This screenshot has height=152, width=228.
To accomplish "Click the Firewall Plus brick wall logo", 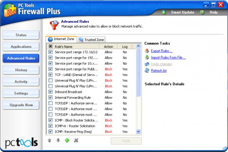I will (x=10, y=10).
